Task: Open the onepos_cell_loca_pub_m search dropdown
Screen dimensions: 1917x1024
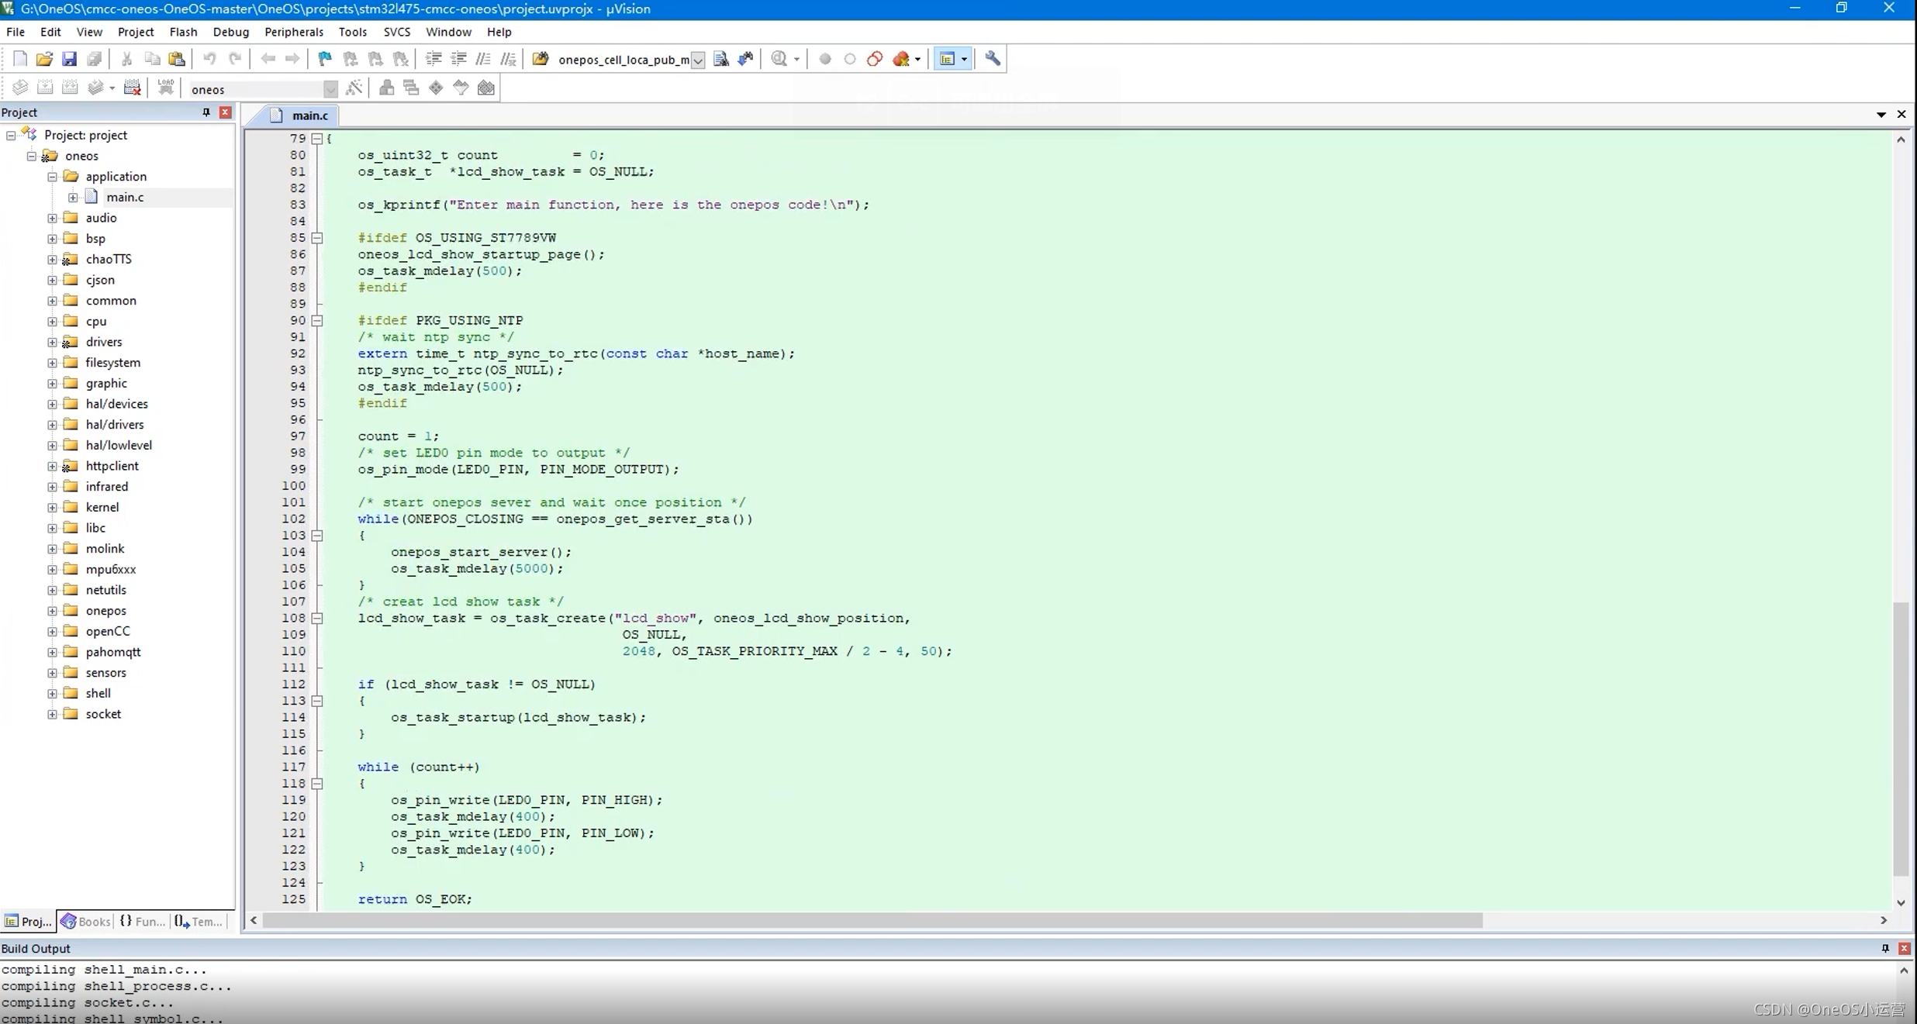Action: coord(697,60)
